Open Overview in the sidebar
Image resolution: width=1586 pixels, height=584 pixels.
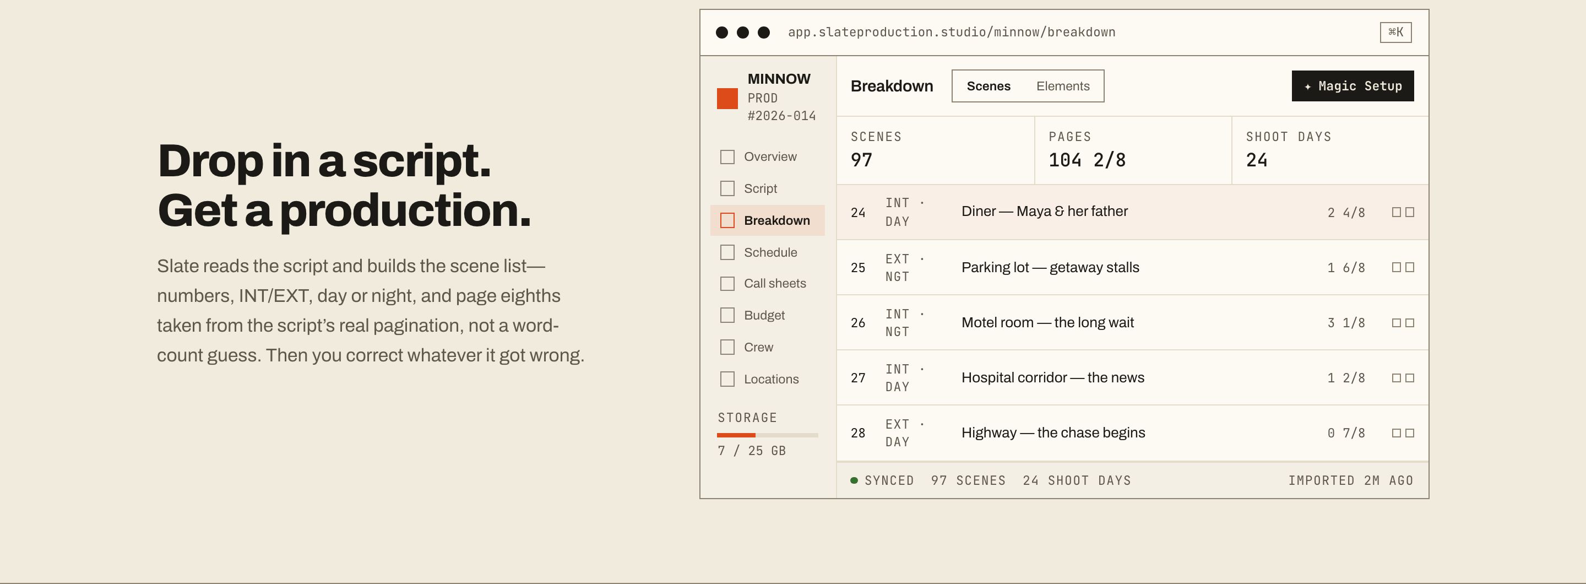click(x=767, y=157)
